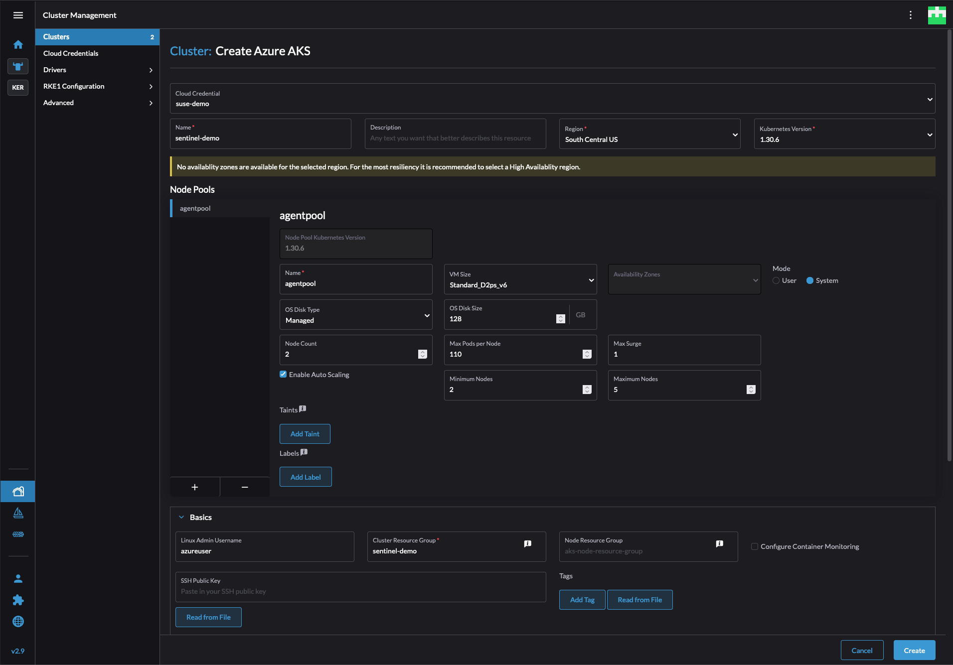Open Users & Authentication person icon

(18, 578)
